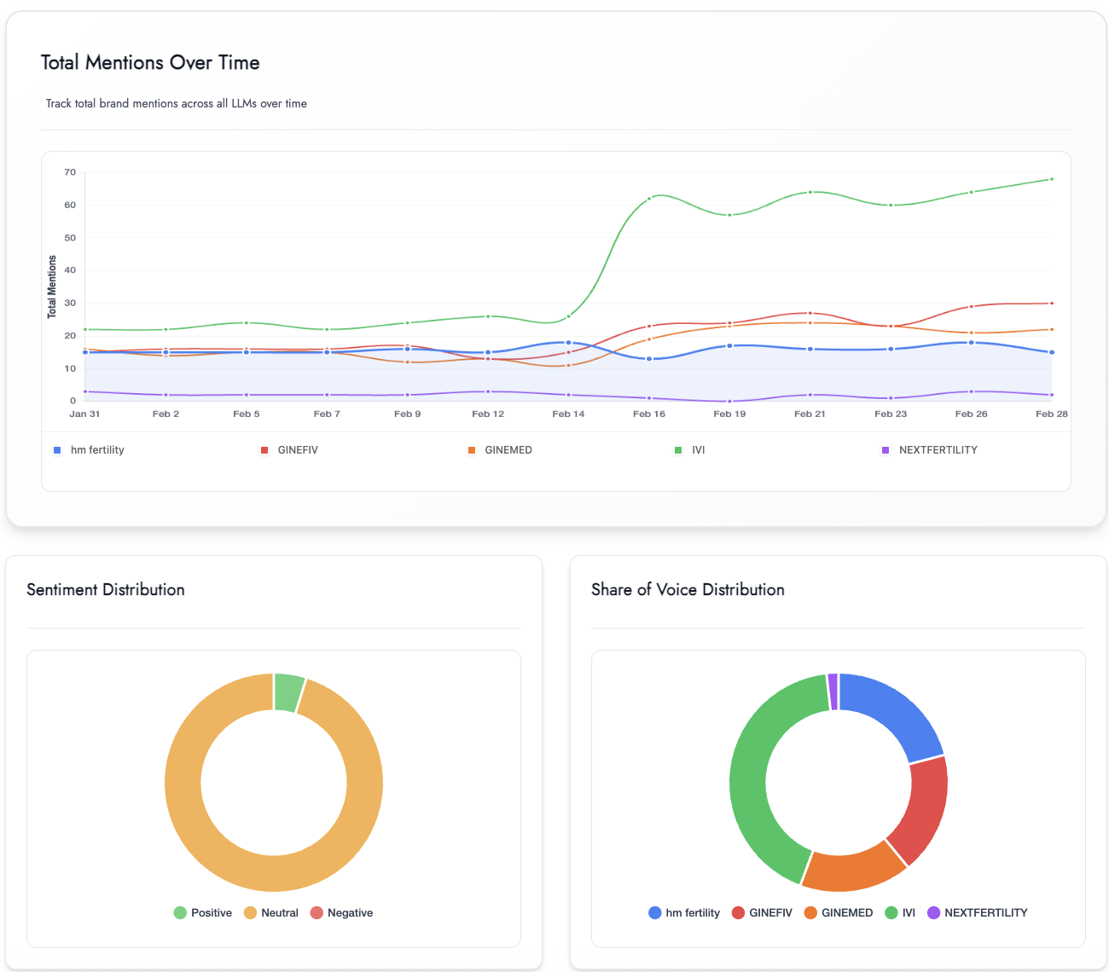
Task: Toggle Positive in sentiment legend
Action: tap(203, 913)
